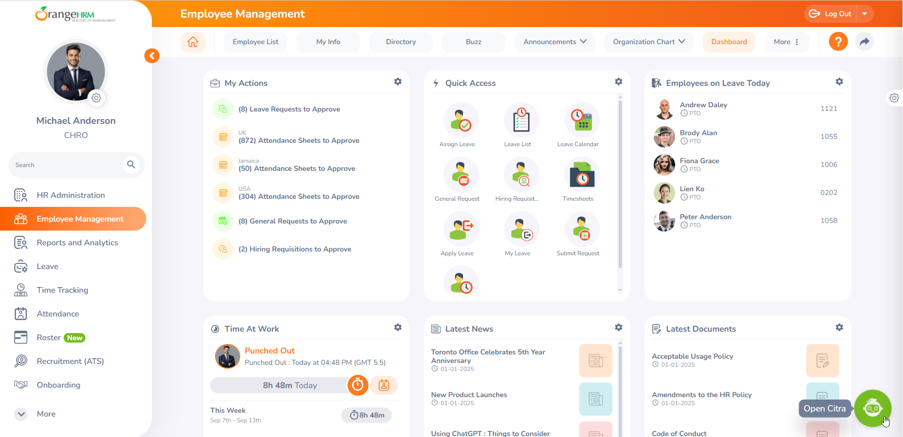Click the orange help question mark icon

pyautogui.click(x=838, y=42)
